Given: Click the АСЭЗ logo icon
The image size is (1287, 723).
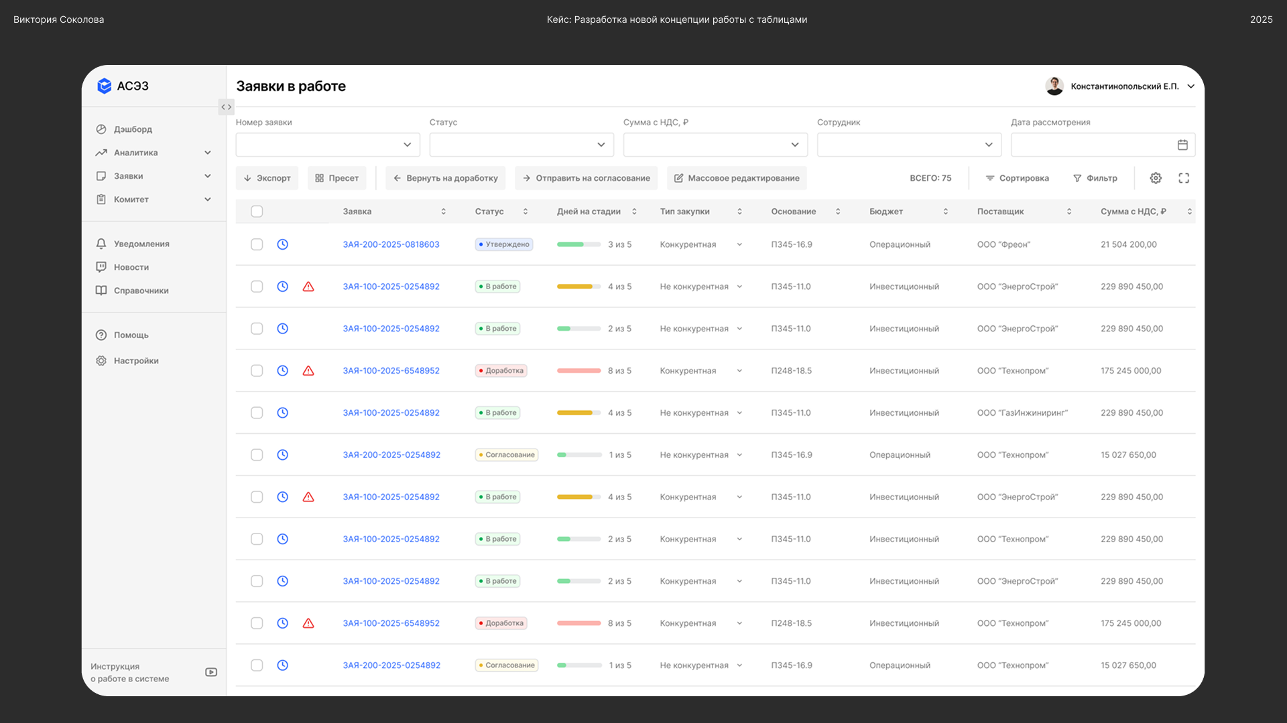Looking at the screenshot, I should (x=104, y=86).
